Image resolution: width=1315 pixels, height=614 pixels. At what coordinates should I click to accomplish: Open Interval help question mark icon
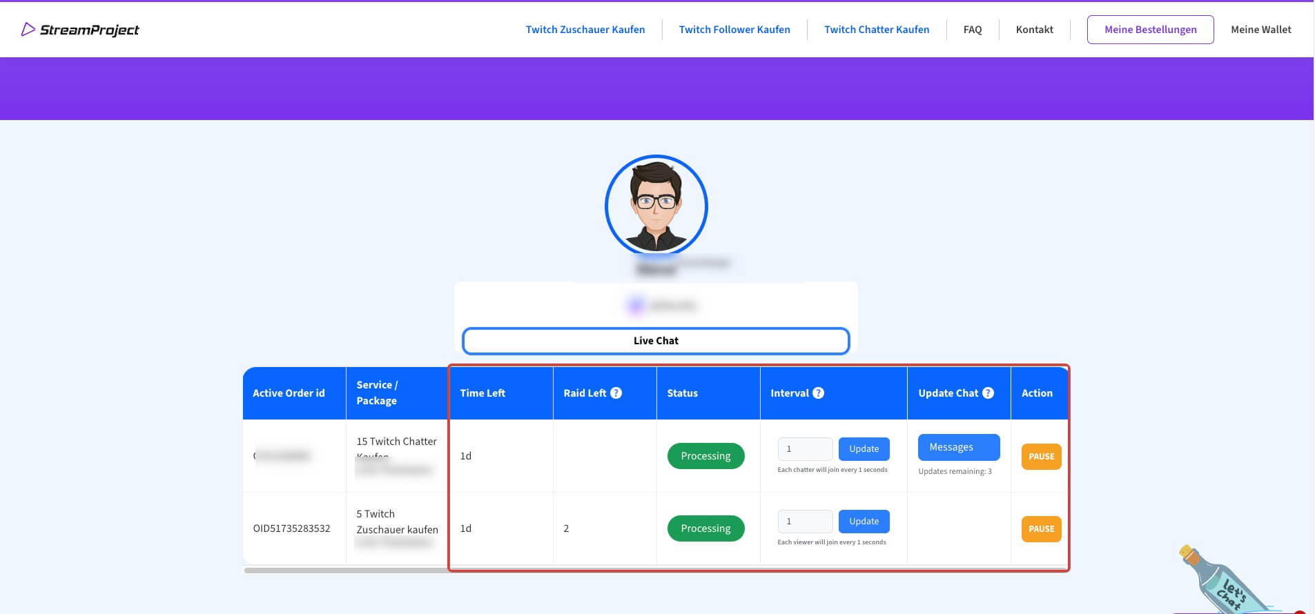819,393
